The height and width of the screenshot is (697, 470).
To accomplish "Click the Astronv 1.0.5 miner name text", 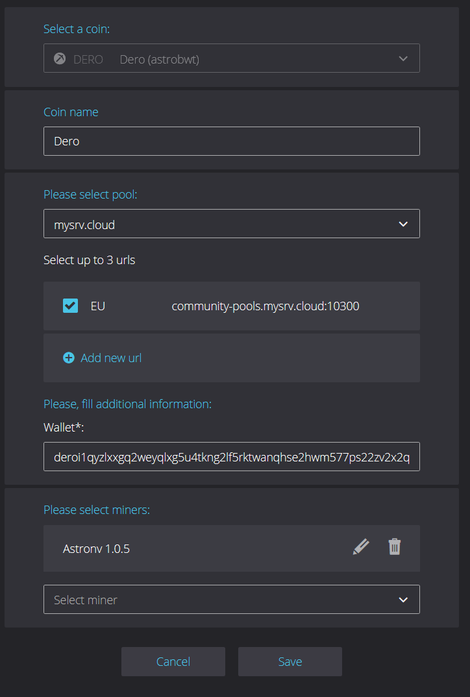I will coord(97,549).
